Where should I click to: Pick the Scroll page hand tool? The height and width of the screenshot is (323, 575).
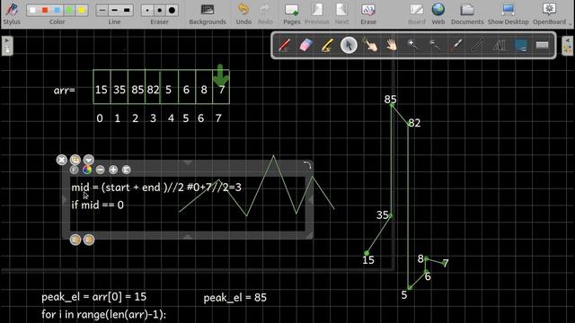tap(392, 46)
